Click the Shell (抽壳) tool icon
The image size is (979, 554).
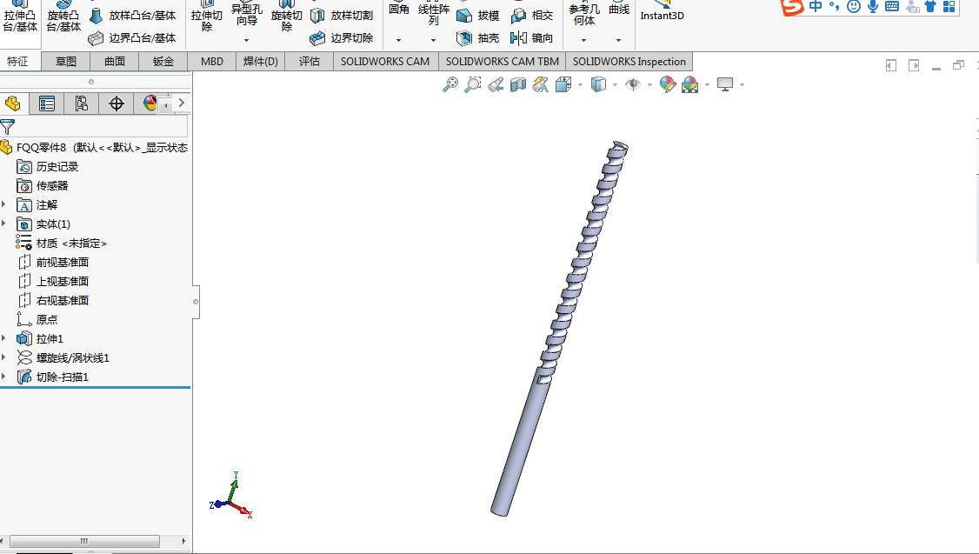[x=464, y=38]
